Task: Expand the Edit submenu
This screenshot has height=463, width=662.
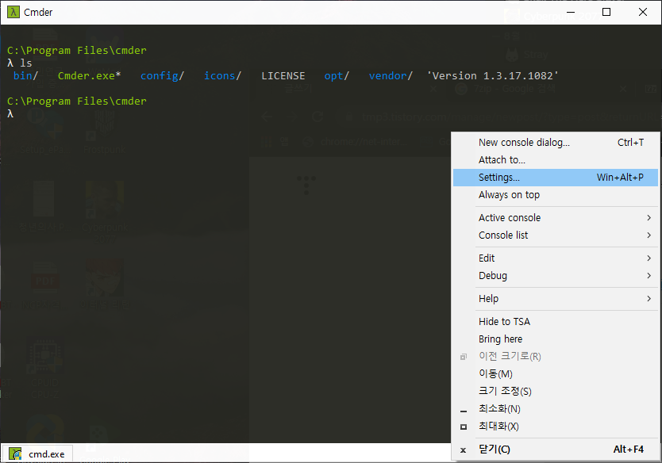Action: [555, 258]
